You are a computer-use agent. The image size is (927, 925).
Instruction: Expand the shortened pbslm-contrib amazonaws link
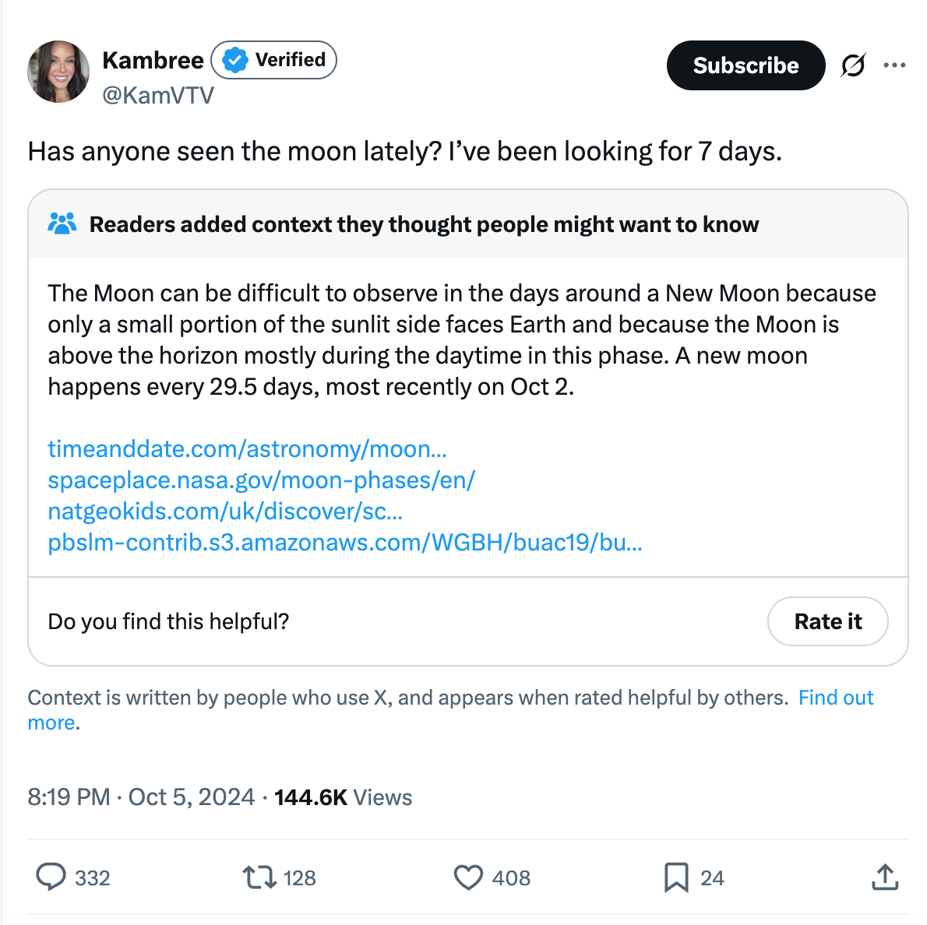pyautogui.click(x=345, y=543)
